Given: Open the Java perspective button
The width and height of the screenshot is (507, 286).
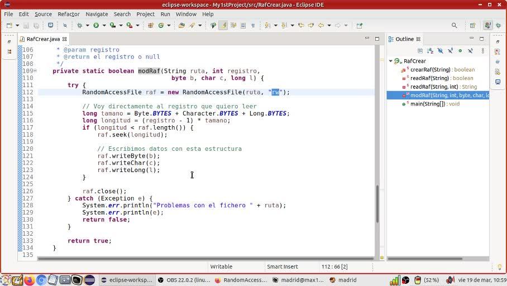Looking at the screenshot, I should coord(487,25).
